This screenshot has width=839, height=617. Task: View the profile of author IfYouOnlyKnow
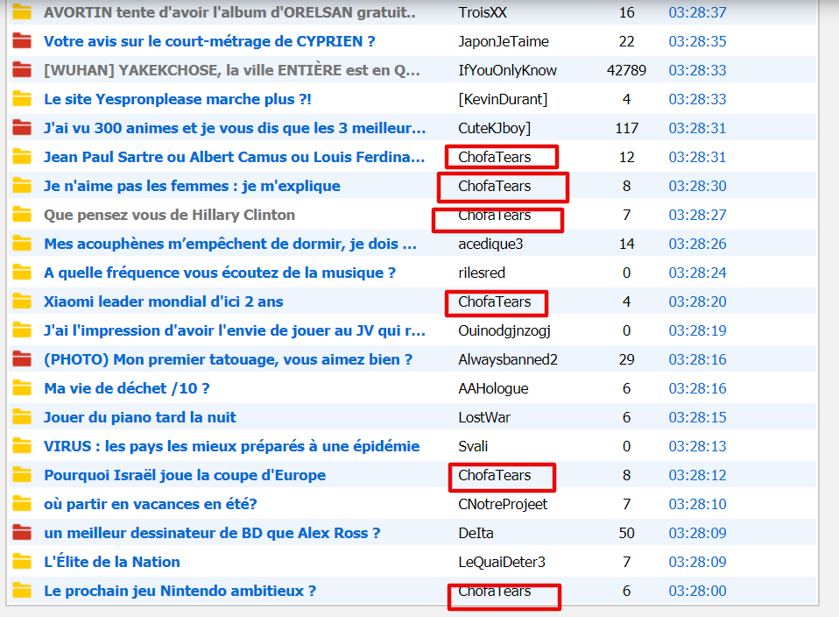coord(507,70)
